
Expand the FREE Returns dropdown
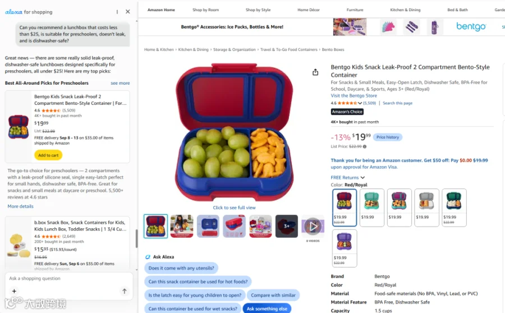point(347,177)
